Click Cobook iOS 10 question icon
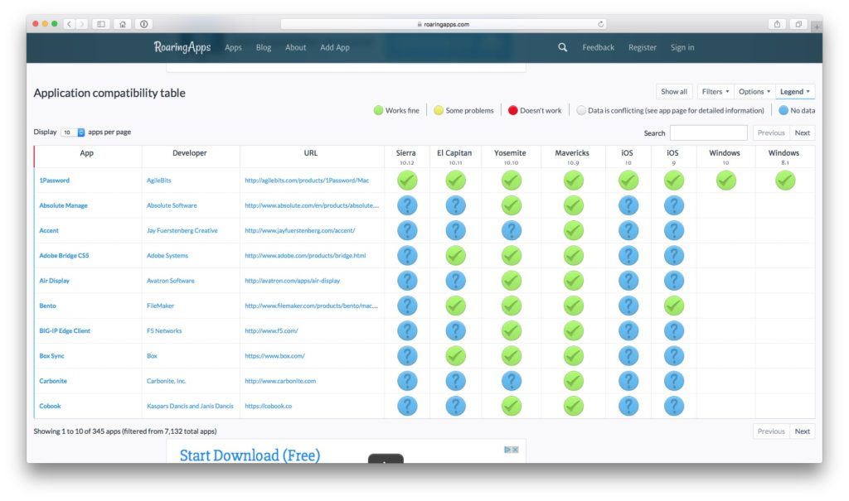This screenshot has width=849, height=501. [x=628, y=406]
